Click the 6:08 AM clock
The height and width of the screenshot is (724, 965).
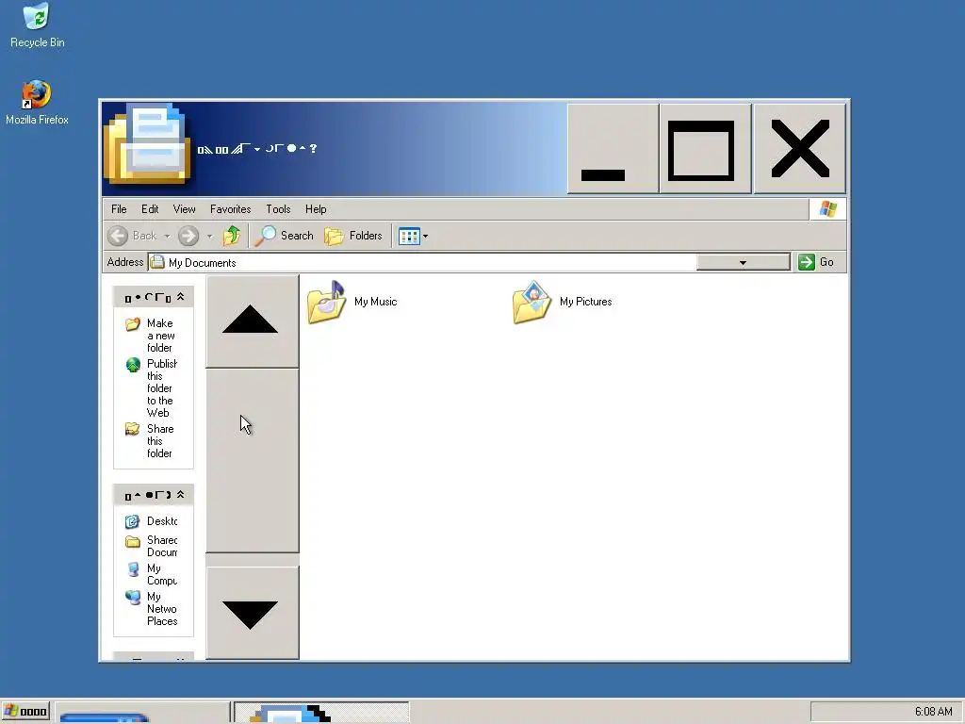pos(933,712)
